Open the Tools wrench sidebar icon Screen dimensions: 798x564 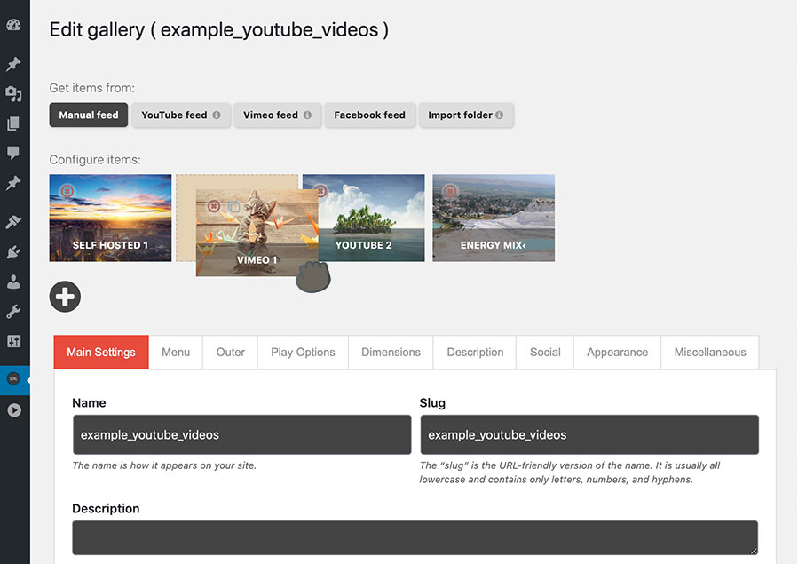13,311
